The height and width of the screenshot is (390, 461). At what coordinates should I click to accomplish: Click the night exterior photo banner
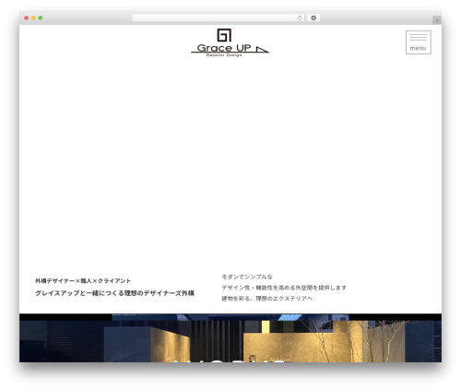click(230, 338)
